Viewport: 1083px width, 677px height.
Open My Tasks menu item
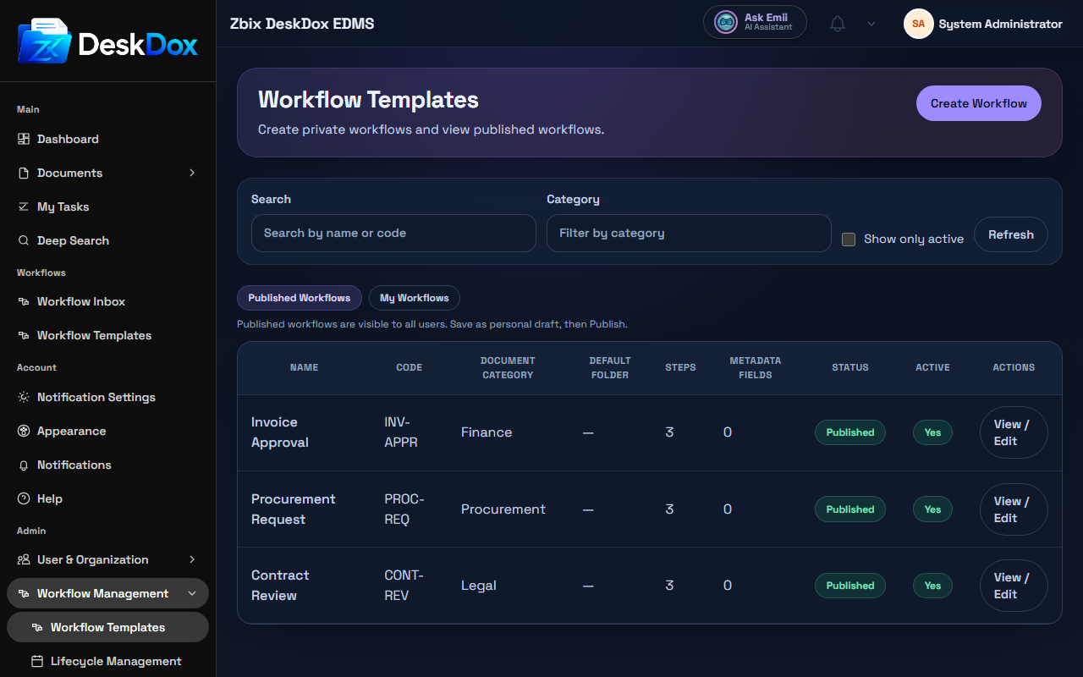point(107,206)
